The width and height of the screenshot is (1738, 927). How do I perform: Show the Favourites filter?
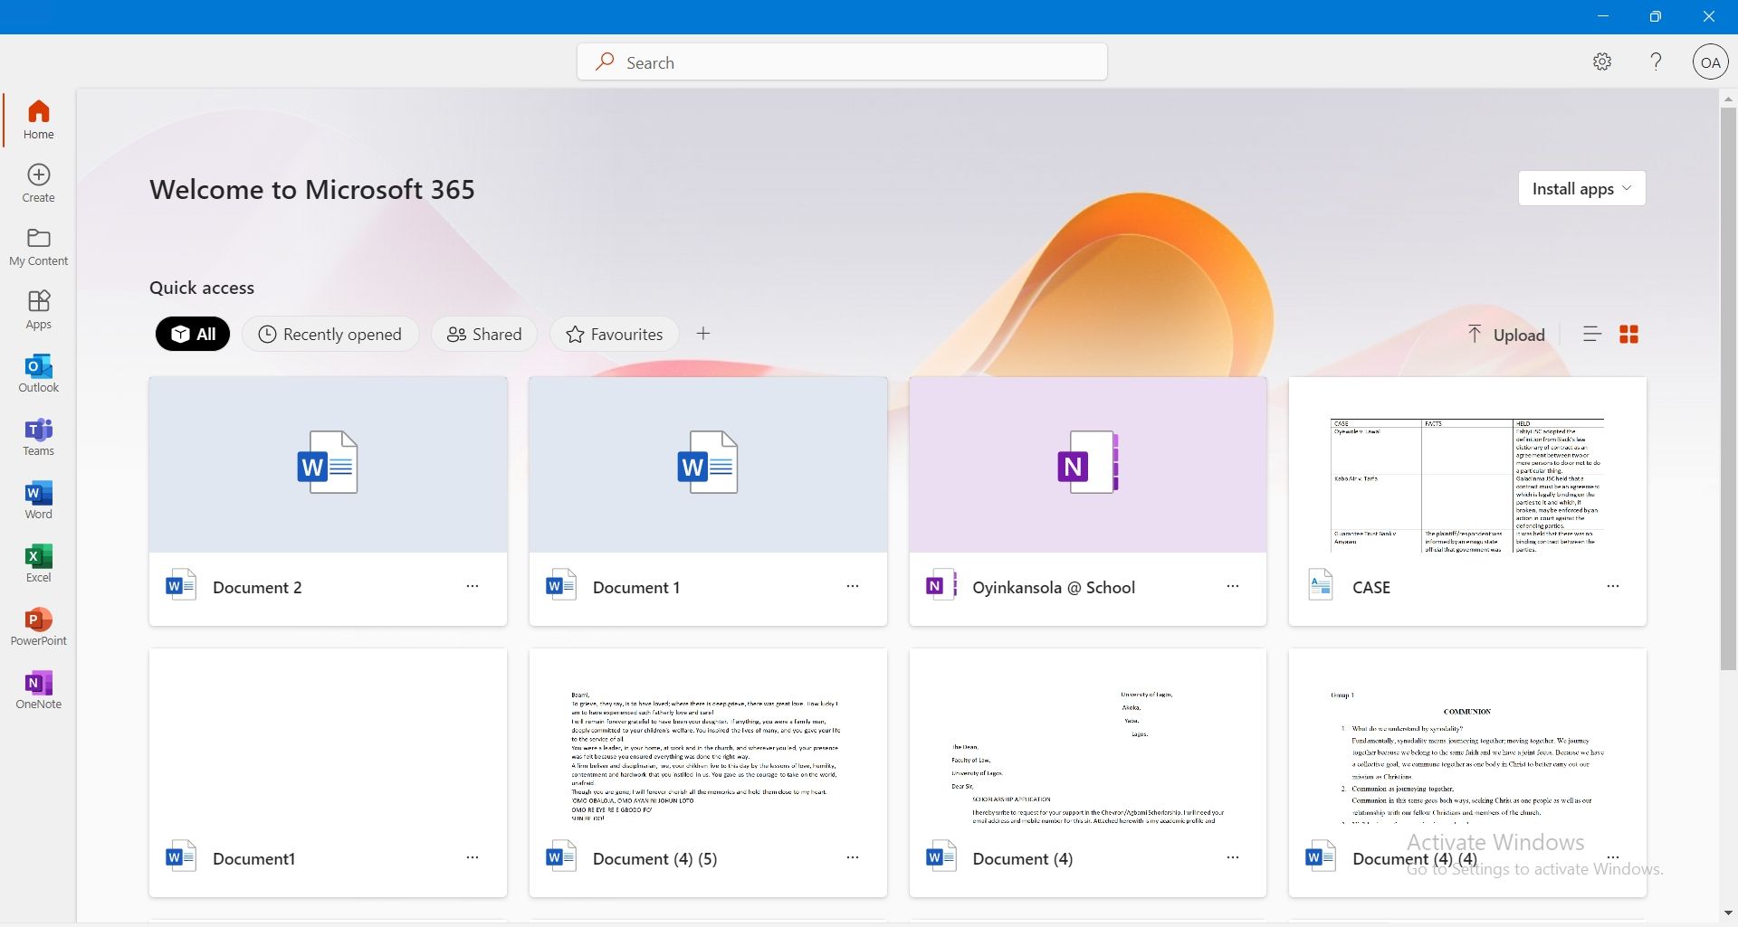tap(615, 334)
